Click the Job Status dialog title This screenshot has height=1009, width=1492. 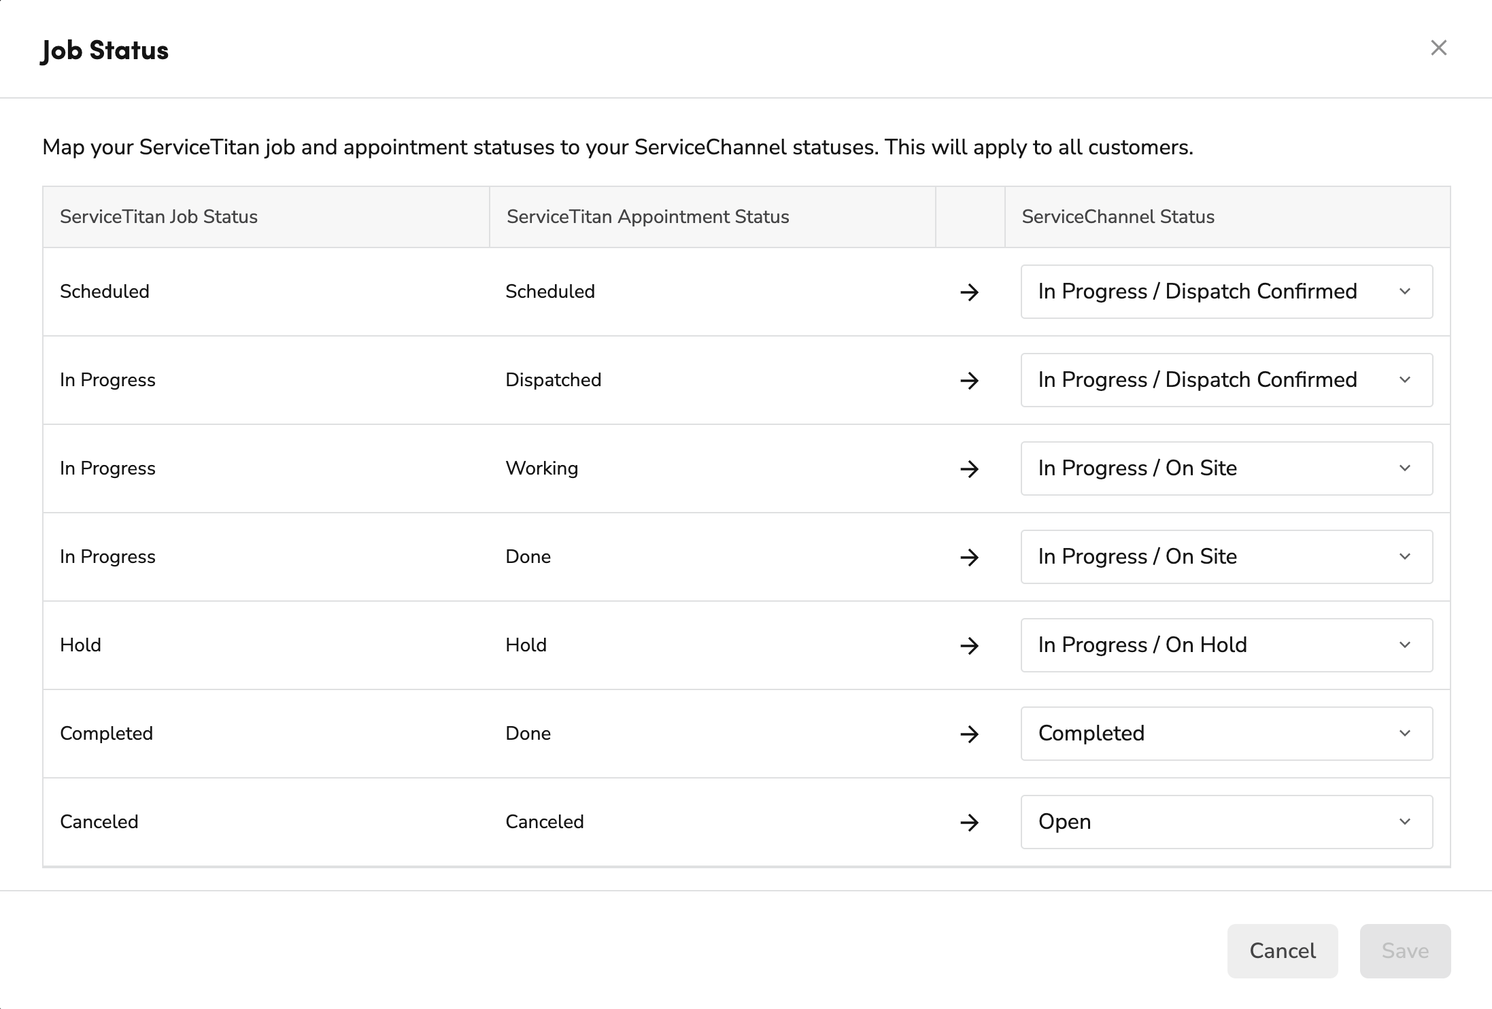coord(105,50)
